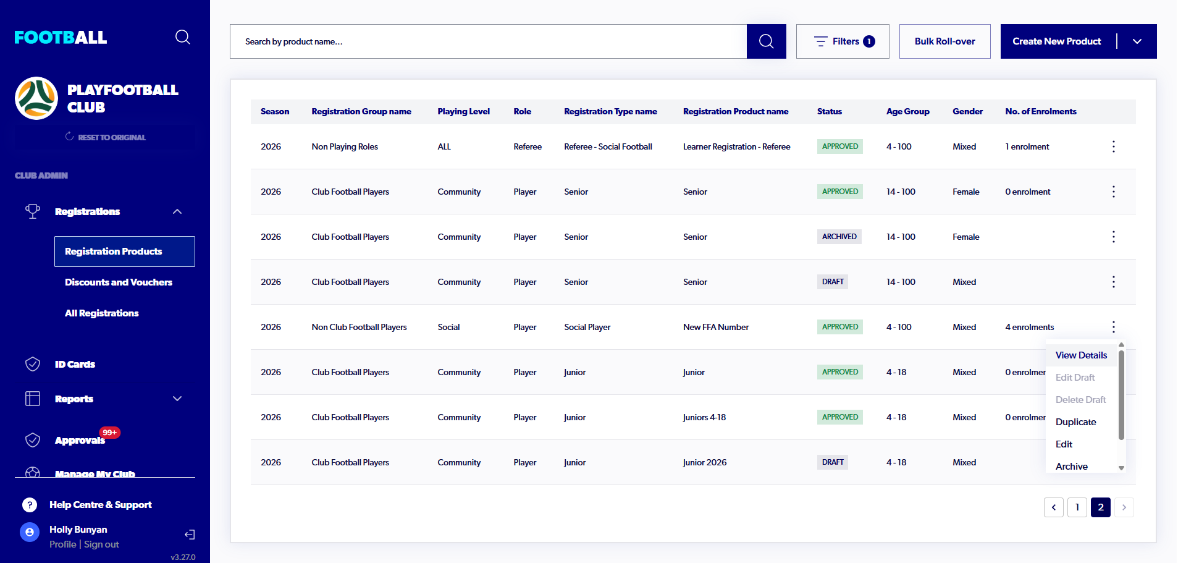Open actions menu for Approved Senior Female row
Screen dimensions: 1186x563
[1114, 192]
